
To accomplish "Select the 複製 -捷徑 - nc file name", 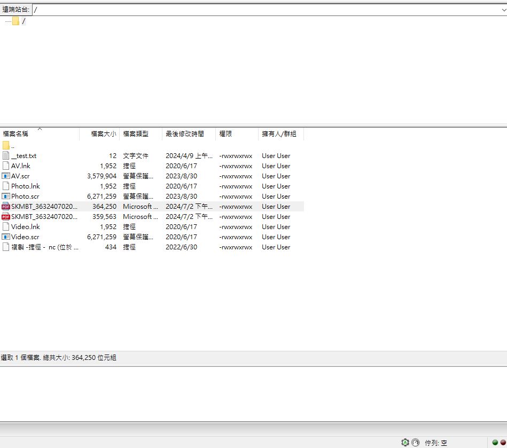I will (45, 247).
